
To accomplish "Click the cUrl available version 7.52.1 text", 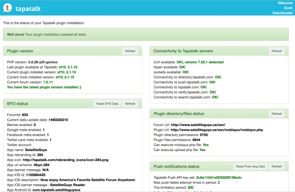I will (200, 62).
